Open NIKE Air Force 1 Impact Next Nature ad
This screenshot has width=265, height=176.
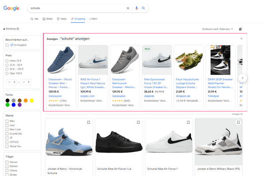(x=93, y=83)
